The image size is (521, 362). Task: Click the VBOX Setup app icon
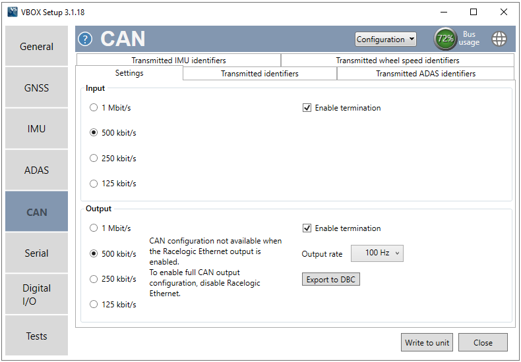(x=13, y=13)
